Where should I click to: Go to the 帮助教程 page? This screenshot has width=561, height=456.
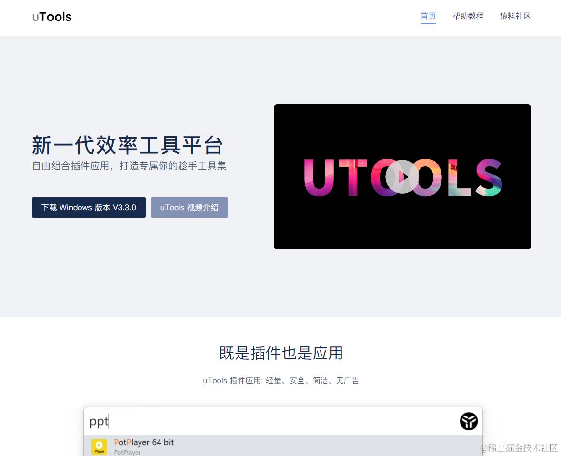tap(468, 16)
